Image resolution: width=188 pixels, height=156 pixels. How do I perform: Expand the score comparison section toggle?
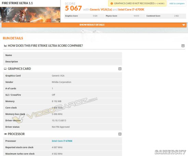point(183,46)
